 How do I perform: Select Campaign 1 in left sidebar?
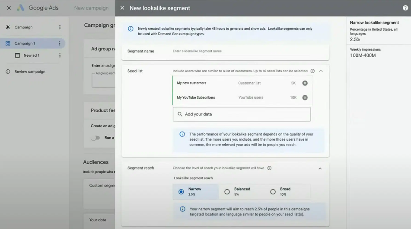coord(33,43)
